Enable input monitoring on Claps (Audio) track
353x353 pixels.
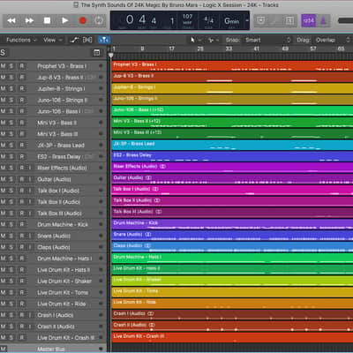pos(30,247)
